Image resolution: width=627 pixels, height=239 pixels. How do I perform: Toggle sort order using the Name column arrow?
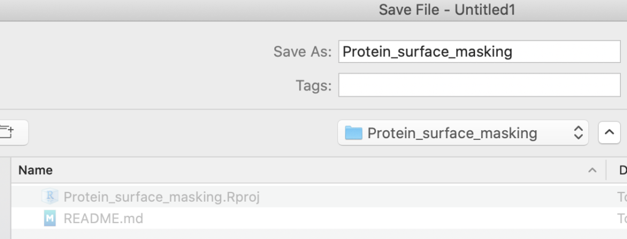click(x=592, y=171)
